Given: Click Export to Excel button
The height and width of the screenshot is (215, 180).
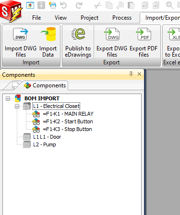Looking at the screenshot, I should 172,42.
